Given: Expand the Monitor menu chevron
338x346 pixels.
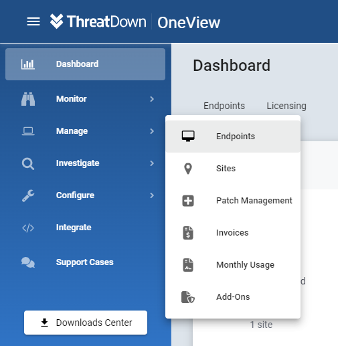Looking at the screenshot, I should click(x=152, y=99).
